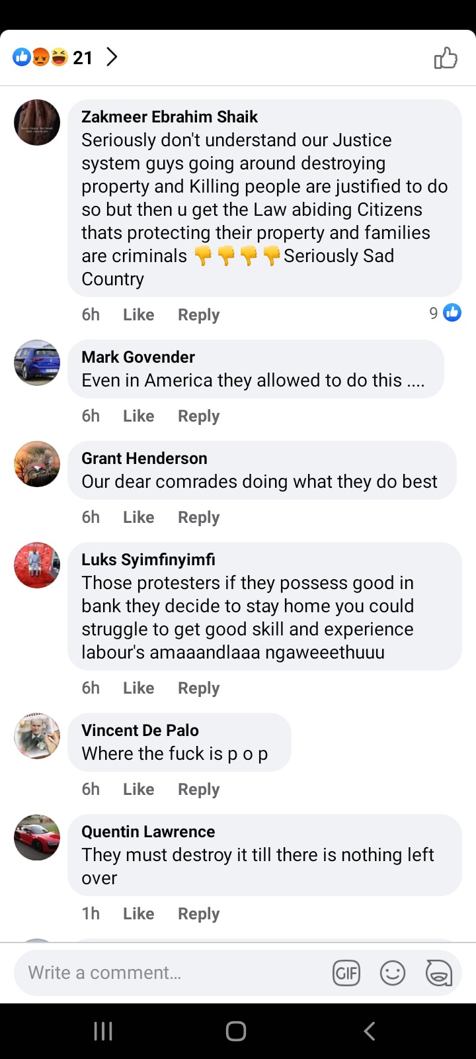Open Luks Syimfinyimfi's profile name link
The width and height of the screenshot is (476, 1059).
[148, 559]
